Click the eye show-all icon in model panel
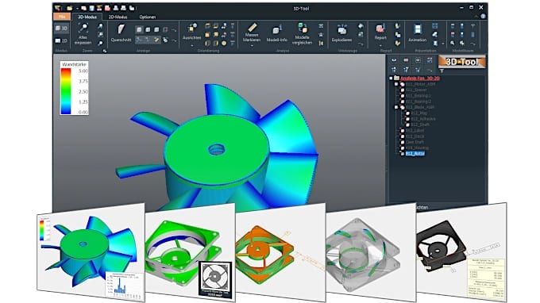The image size is (540, 303). (394, 60)
